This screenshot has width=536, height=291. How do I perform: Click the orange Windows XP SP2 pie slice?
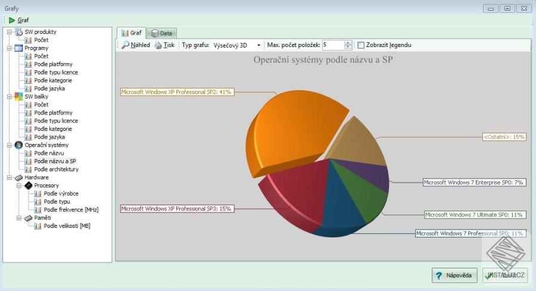pos(294,130)
